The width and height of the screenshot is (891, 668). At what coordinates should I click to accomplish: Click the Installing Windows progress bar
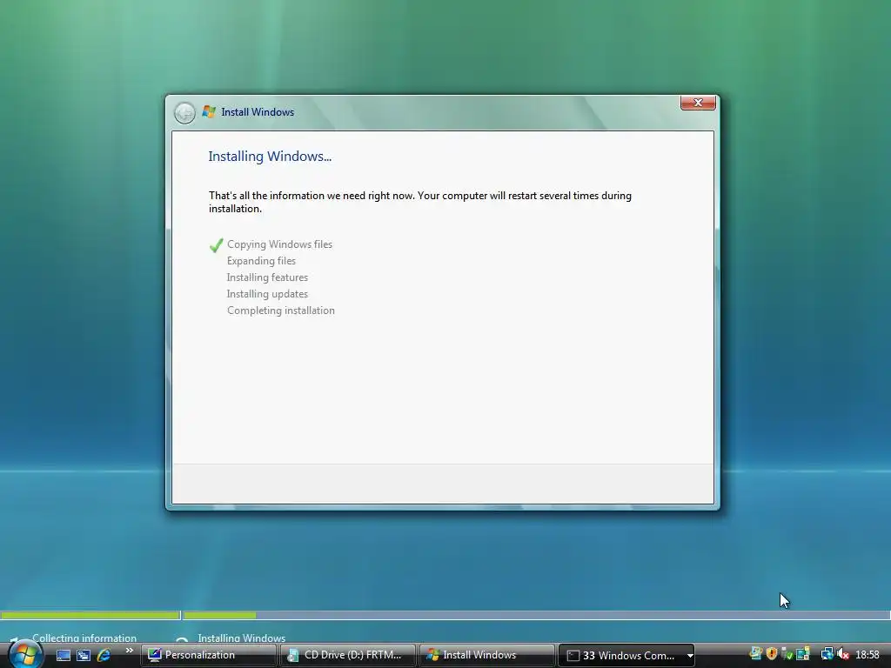[536, 615]
